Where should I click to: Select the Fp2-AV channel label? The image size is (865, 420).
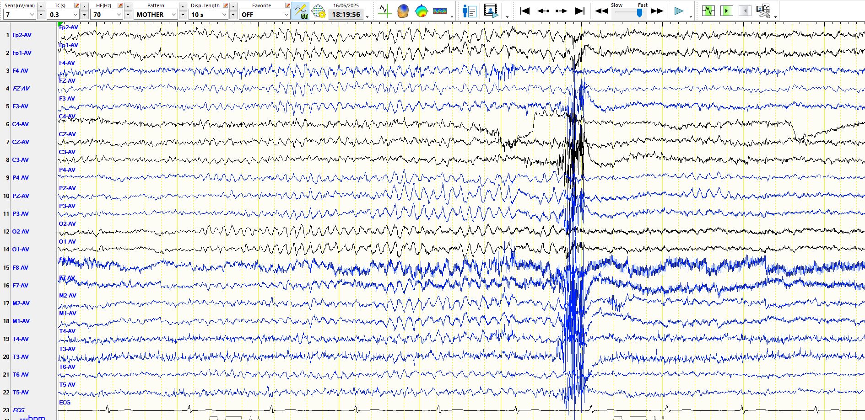click(x=22, y=35)
